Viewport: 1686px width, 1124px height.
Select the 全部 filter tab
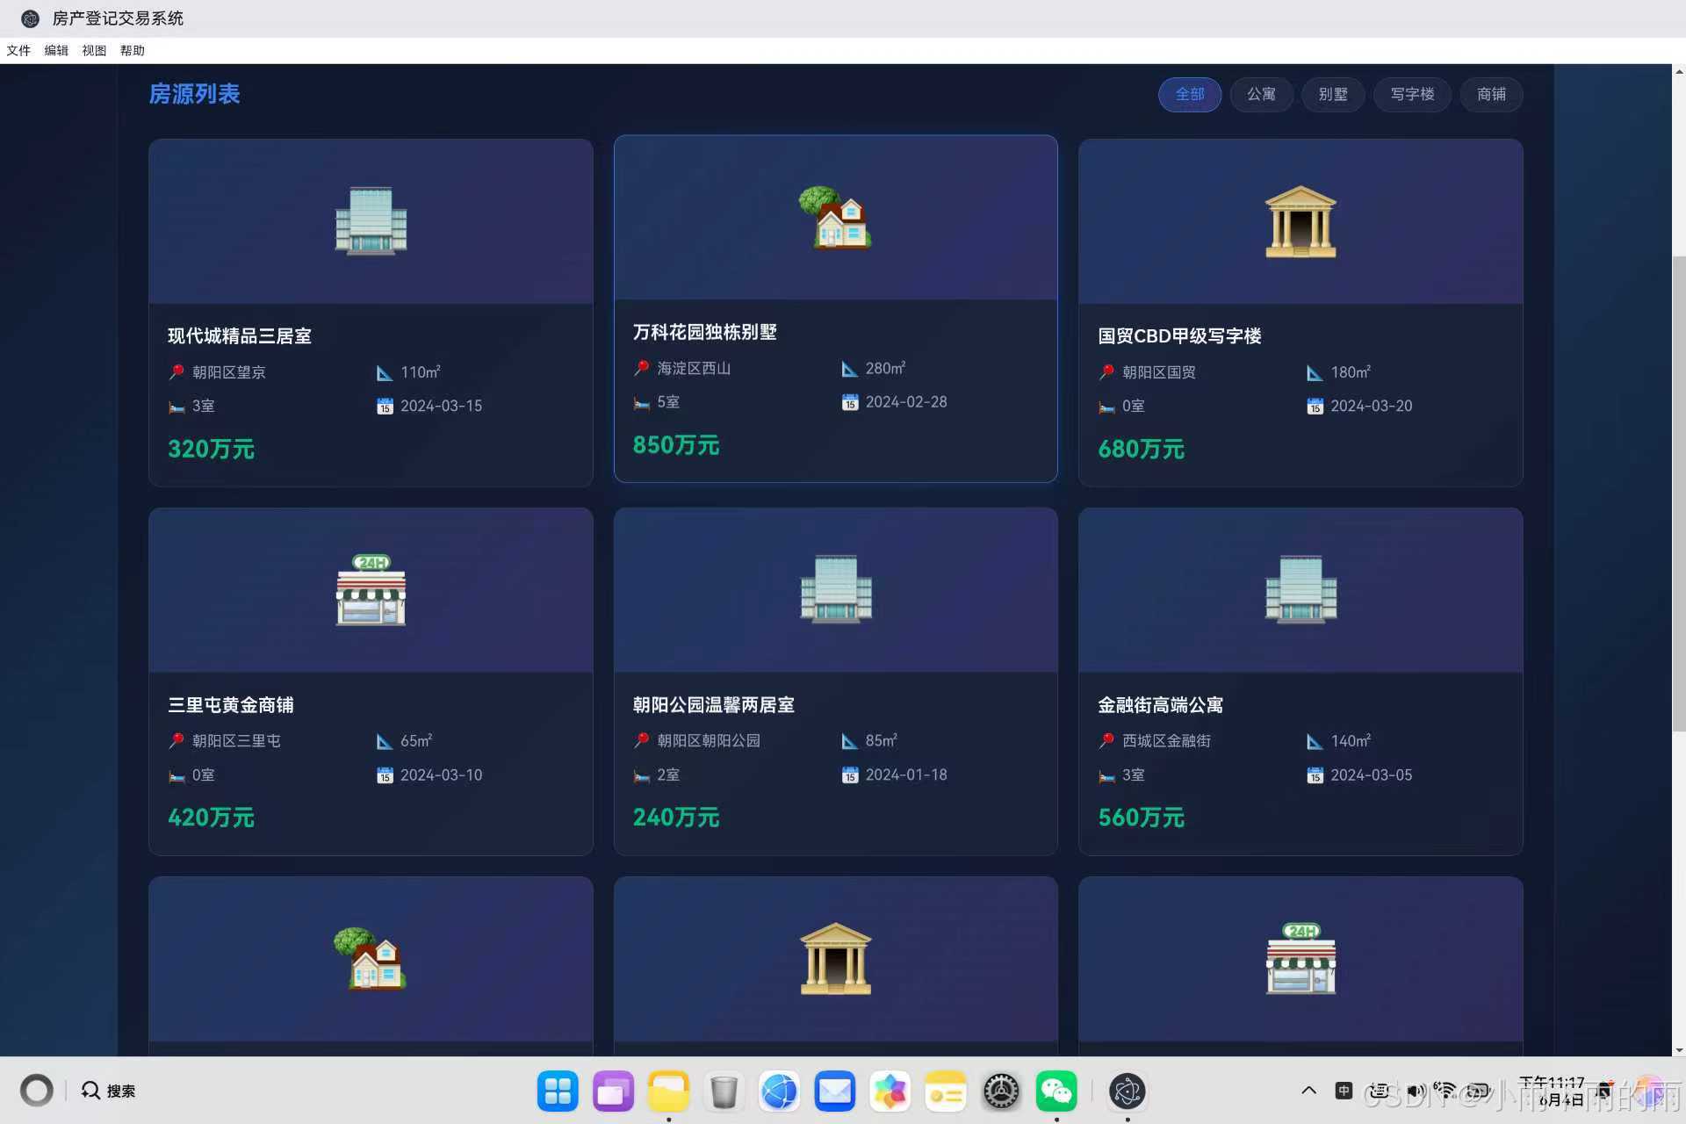(x=1190, y=94)
